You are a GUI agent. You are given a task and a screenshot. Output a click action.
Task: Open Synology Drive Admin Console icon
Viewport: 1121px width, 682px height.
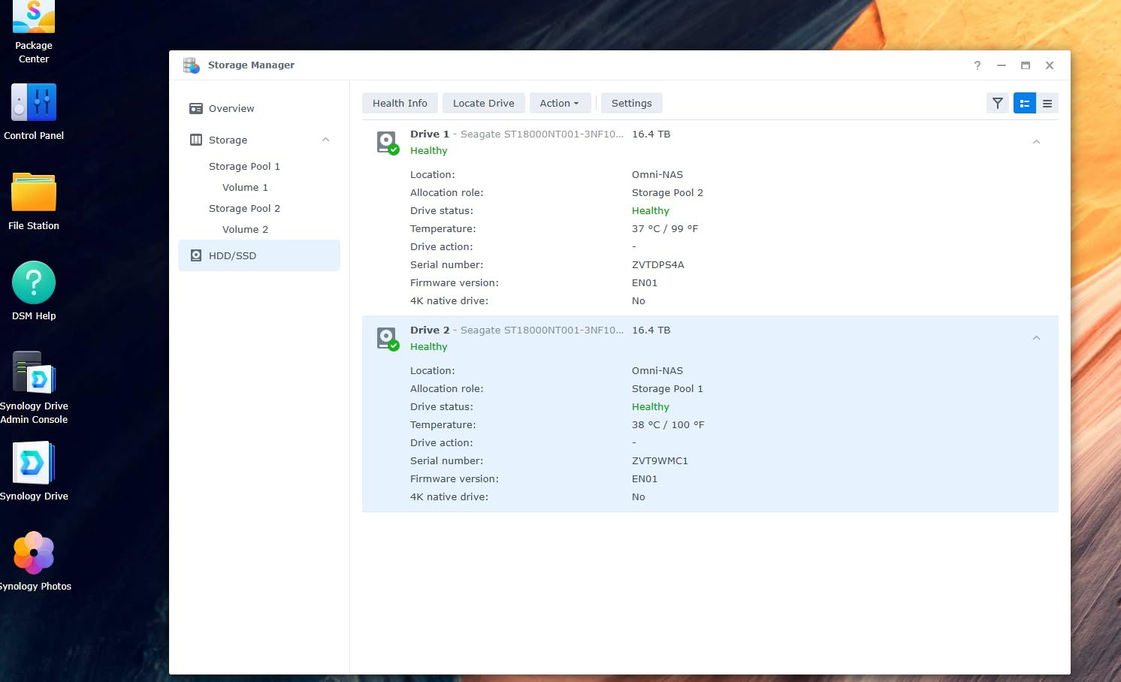pos(34,373)
